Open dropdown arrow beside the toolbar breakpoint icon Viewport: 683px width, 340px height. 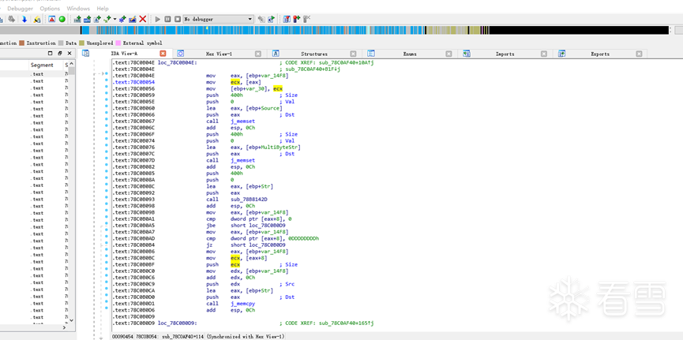point(115,19)
